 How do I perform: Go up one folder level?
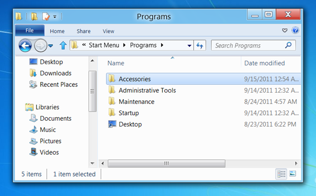click(x=63, y=46)
